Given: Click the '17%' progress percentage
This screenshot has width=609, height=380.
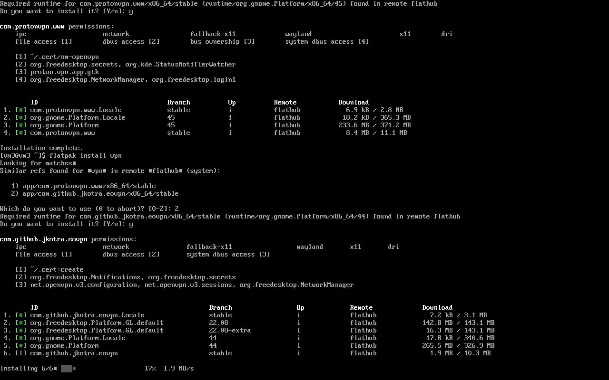Looking at the screenshot, I should 150,369.
